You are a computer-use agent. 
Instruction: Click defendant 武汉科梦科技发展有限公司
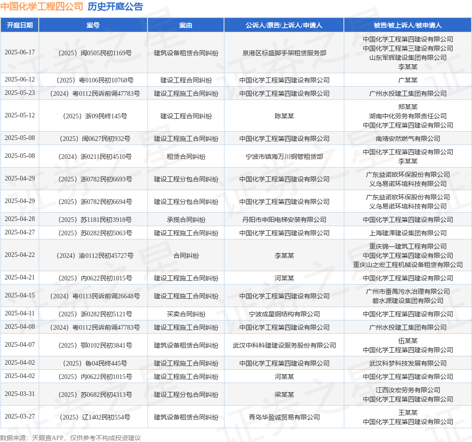pos(408,363)
